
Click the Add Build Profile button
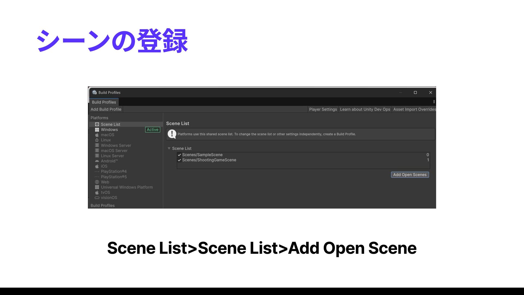point(106,109)
